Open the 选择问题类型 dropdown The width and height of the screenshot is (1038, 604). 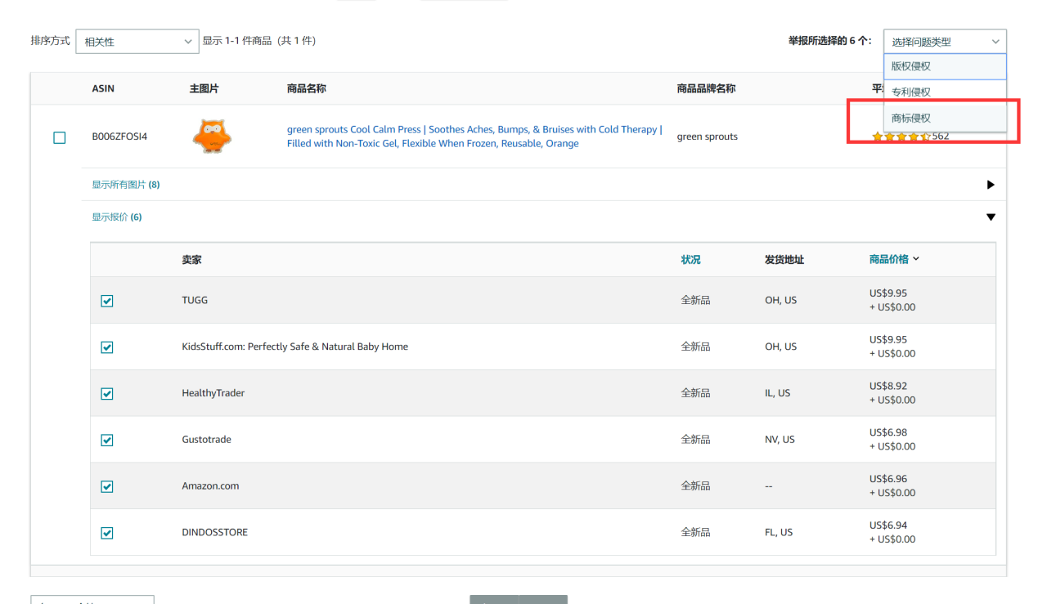[944, 42]
